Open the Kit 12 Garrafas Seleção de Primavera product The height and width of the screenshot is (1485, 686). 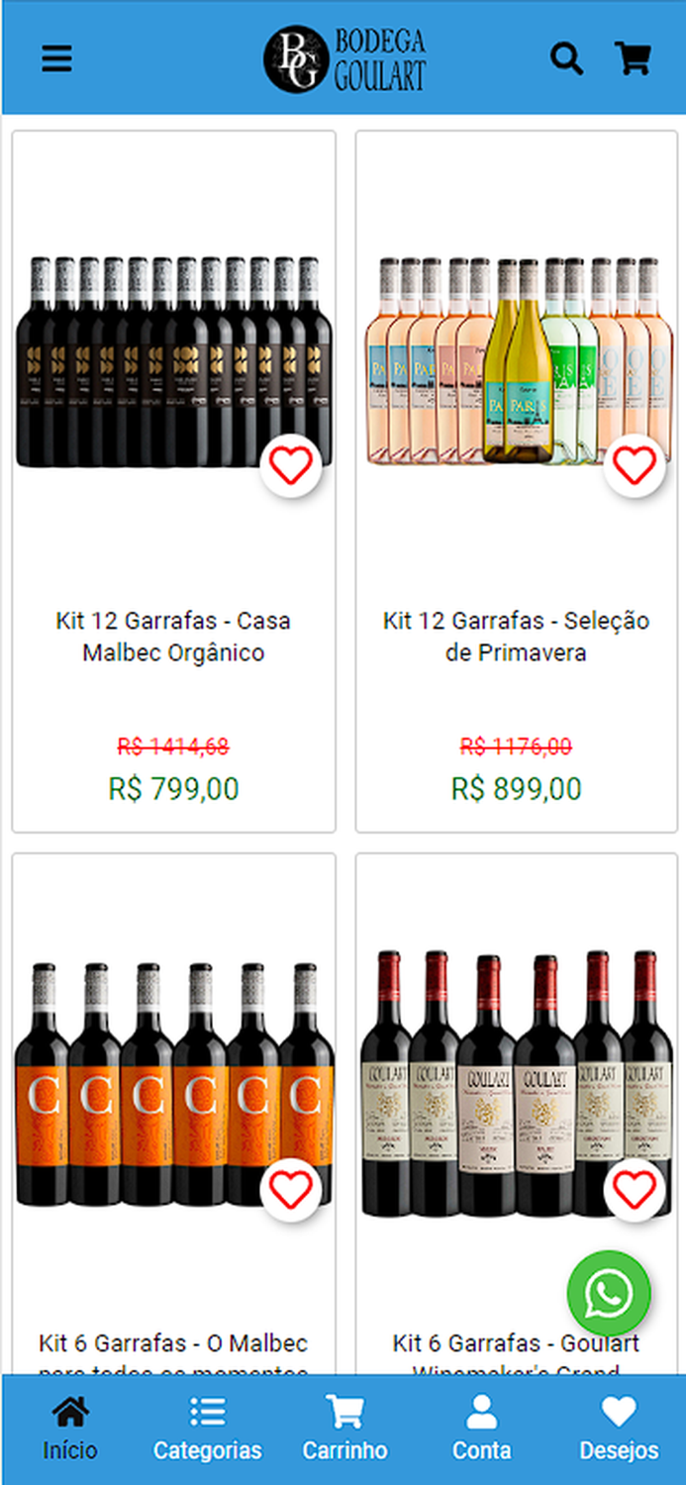pyautogui.click(x=515, y=637)
